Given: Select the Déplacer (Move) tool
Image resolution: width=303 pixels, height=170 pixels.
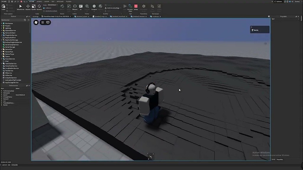Looking at the screenshot, I should 28,6.
